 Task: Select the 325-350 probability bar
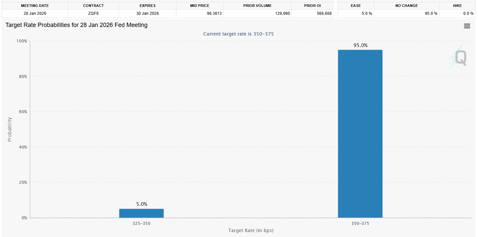point(141,213)
